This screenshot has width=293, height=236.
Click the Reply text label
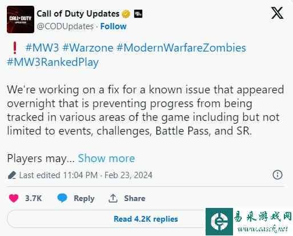tap(84, 198)
